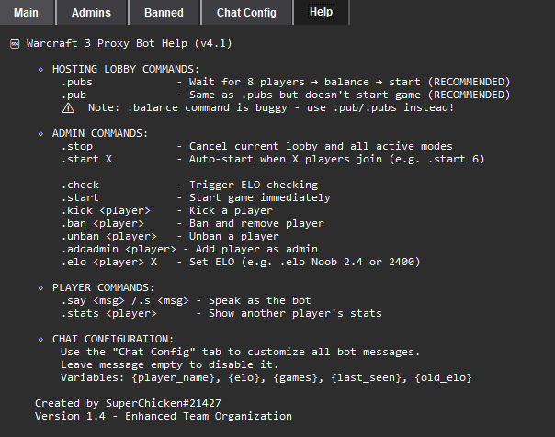Select the Help tab

point(321,12)
